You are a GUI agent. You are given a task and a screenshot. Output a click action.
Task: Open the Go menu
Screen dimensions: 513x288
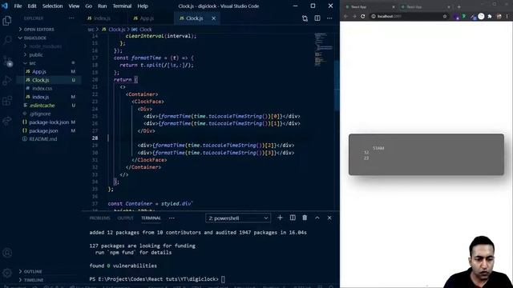(89, 6)
